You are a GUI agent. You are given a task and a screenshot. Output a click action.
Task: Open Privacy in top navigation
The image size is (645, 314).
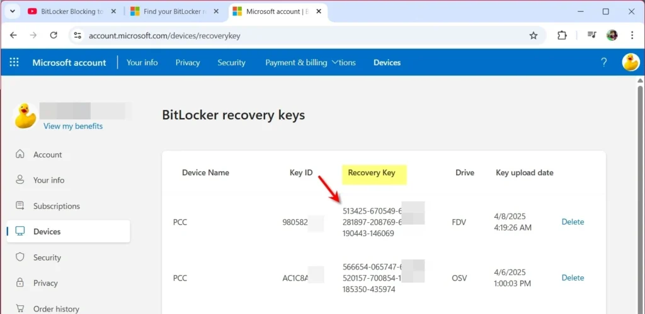tap(188, 62)
